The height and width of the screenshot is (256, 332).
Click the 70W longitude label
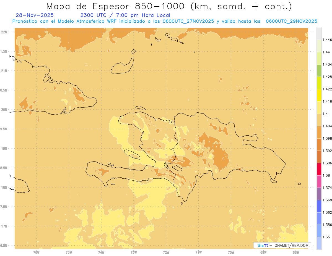pos(231,252)
